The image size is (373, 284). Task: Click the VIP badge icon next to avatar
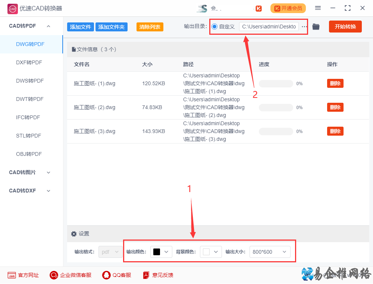(258, 8)
